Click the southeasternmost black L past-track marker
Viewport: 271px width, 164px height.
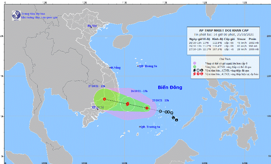(x=176, y=120)
